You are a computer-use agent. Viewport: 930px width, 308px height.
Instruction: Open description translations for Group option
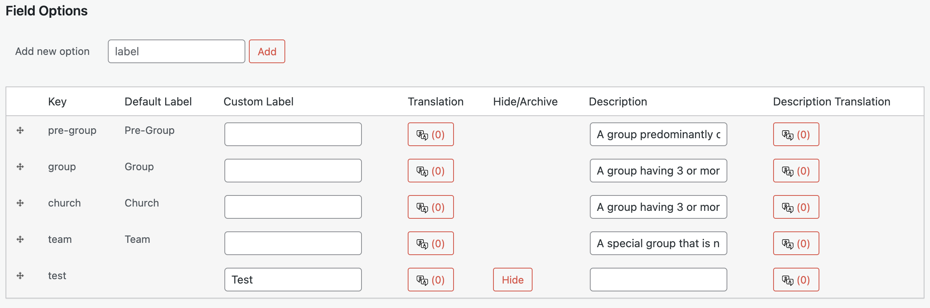796,171
